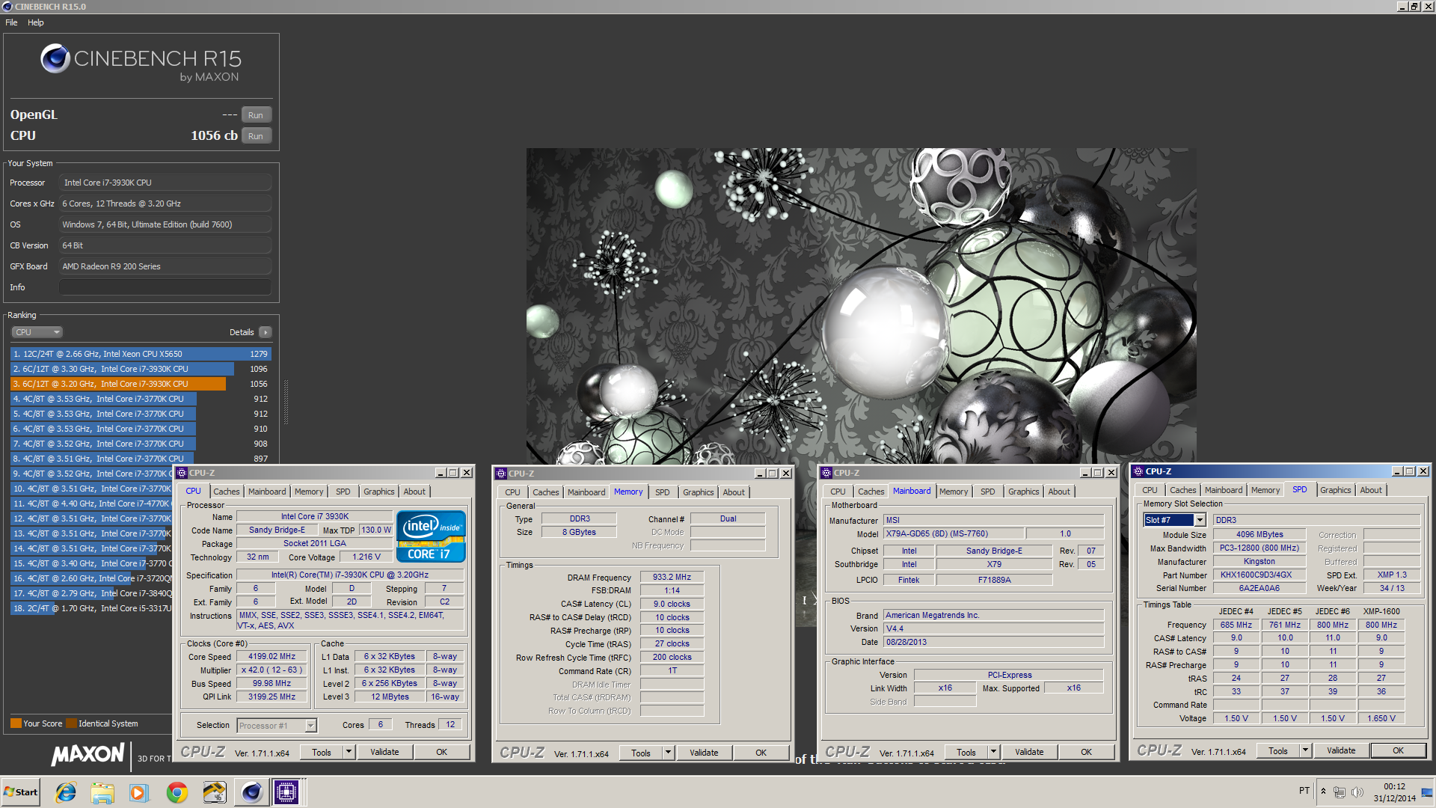Open Tools dropdown arrow in first CPU-Z window
Screen dimensions: 1436x808
pyautogui.click(x=349, y=752)
